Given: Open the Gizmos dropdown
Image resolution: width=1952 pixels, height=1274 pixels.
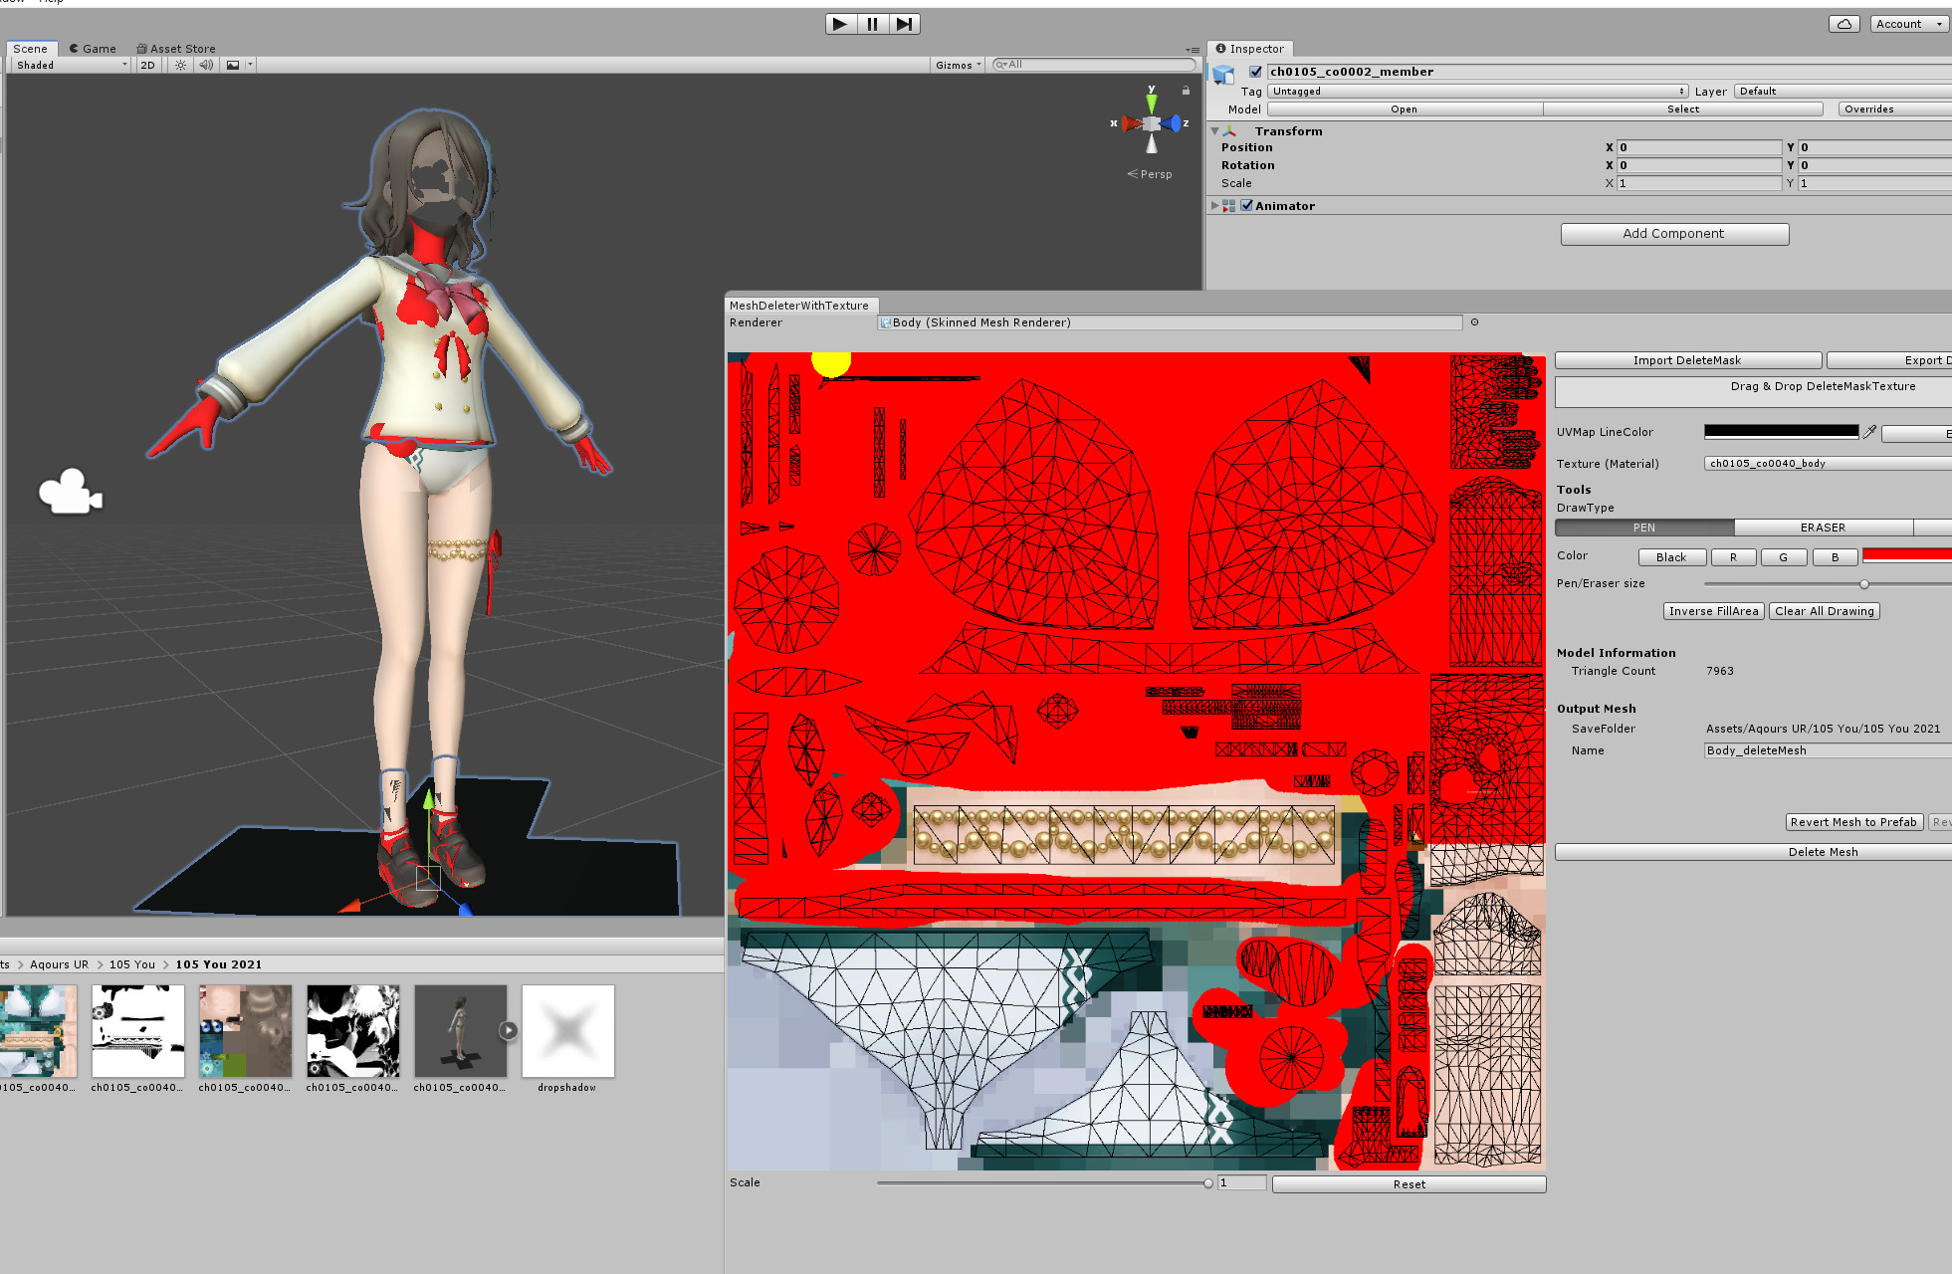Looking at the screenshot, I should point(958,65).
